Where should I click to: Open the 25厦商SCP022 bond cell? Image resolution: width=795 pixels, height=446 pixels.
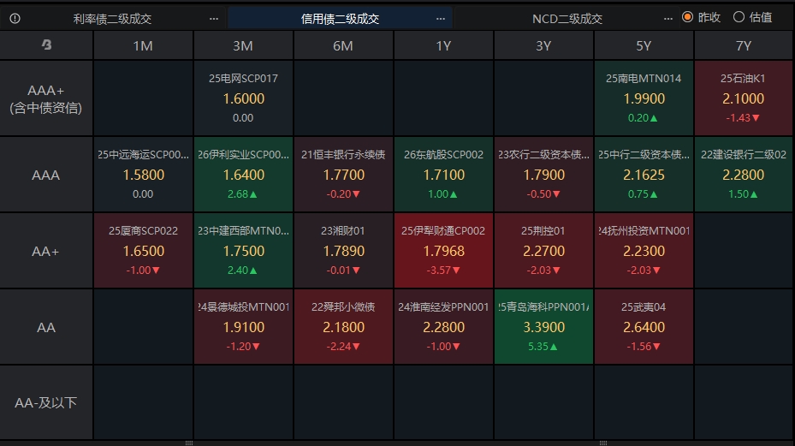tap(143, 251)
